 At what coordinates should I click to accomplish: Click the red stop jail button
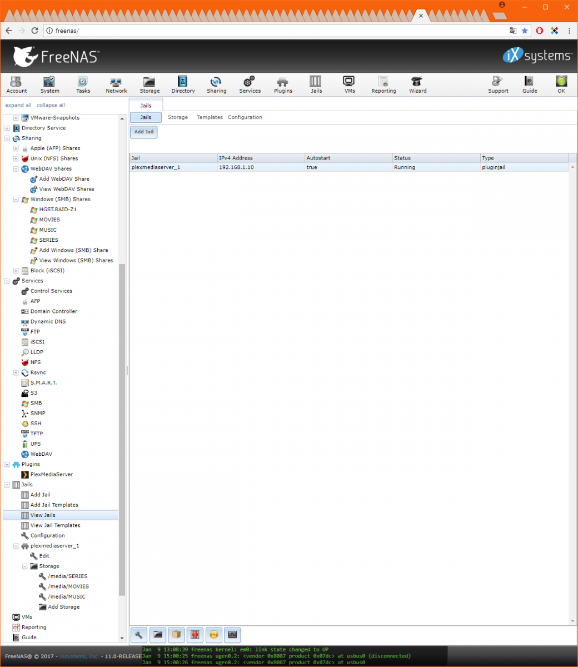pos(195,634)
